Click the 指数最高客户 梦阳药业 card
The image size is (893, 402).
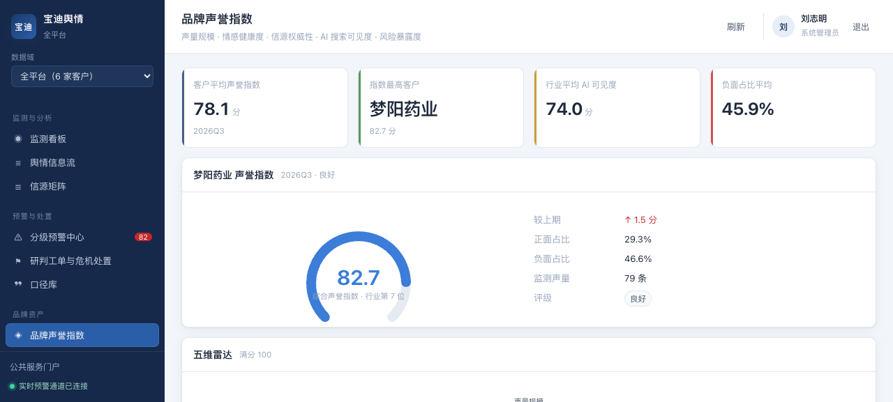441,107
